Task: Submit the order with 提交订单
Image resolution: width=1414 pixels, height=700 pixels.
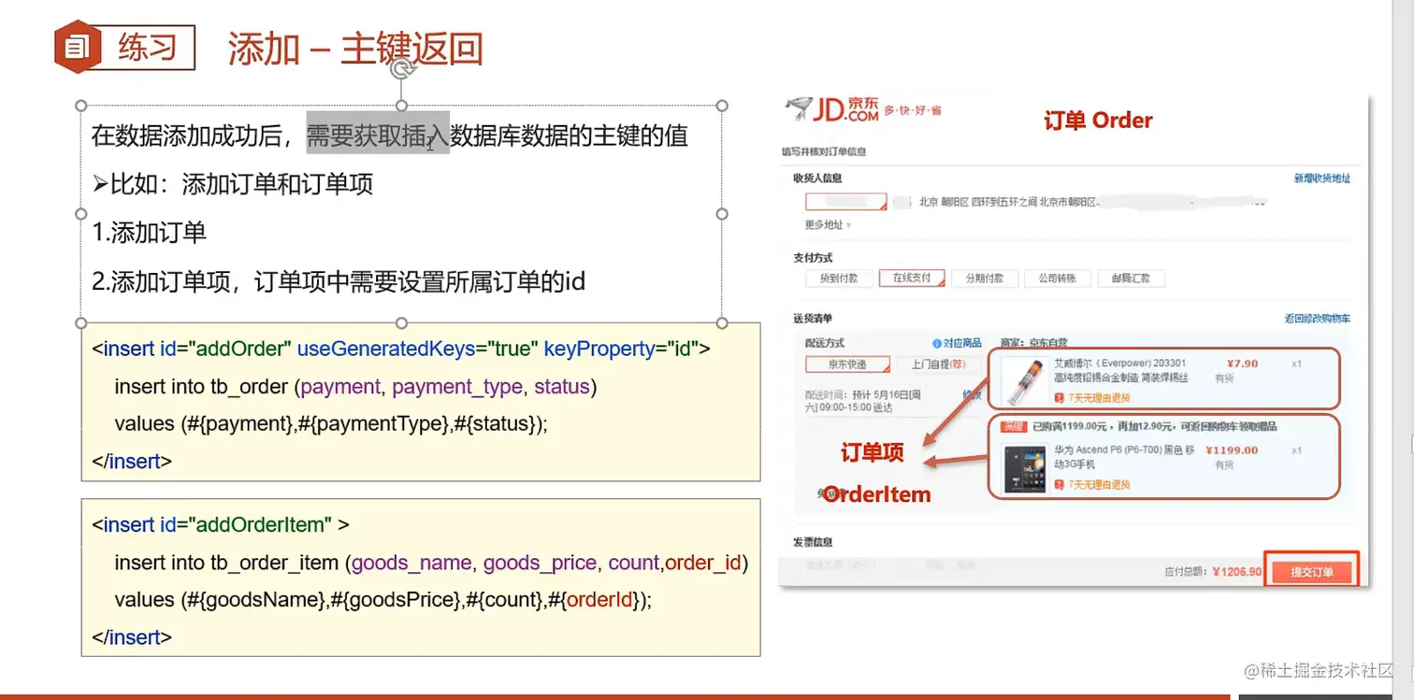Action: coord(1311,572)
